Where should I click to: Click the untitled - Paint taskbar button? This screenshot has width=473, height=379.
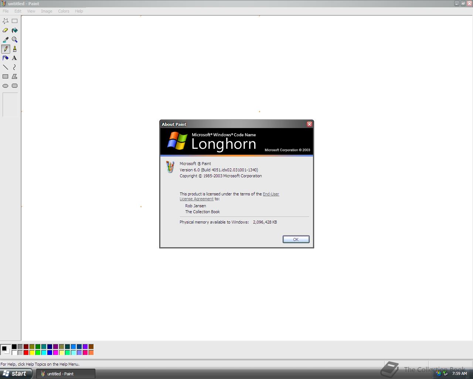(x=66, y=374)
